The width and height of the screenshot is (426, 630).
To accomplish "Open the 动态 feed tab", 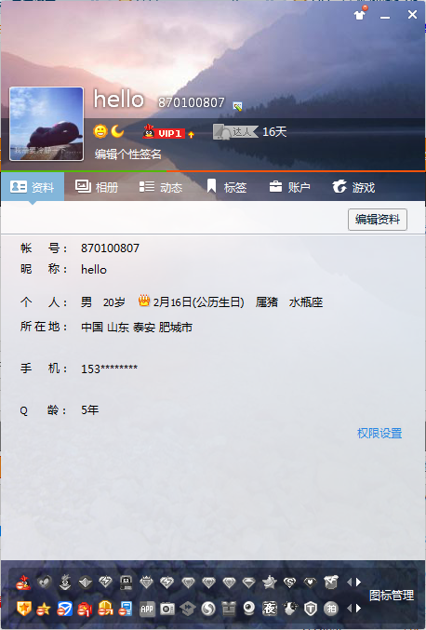I will click(161, 187).
